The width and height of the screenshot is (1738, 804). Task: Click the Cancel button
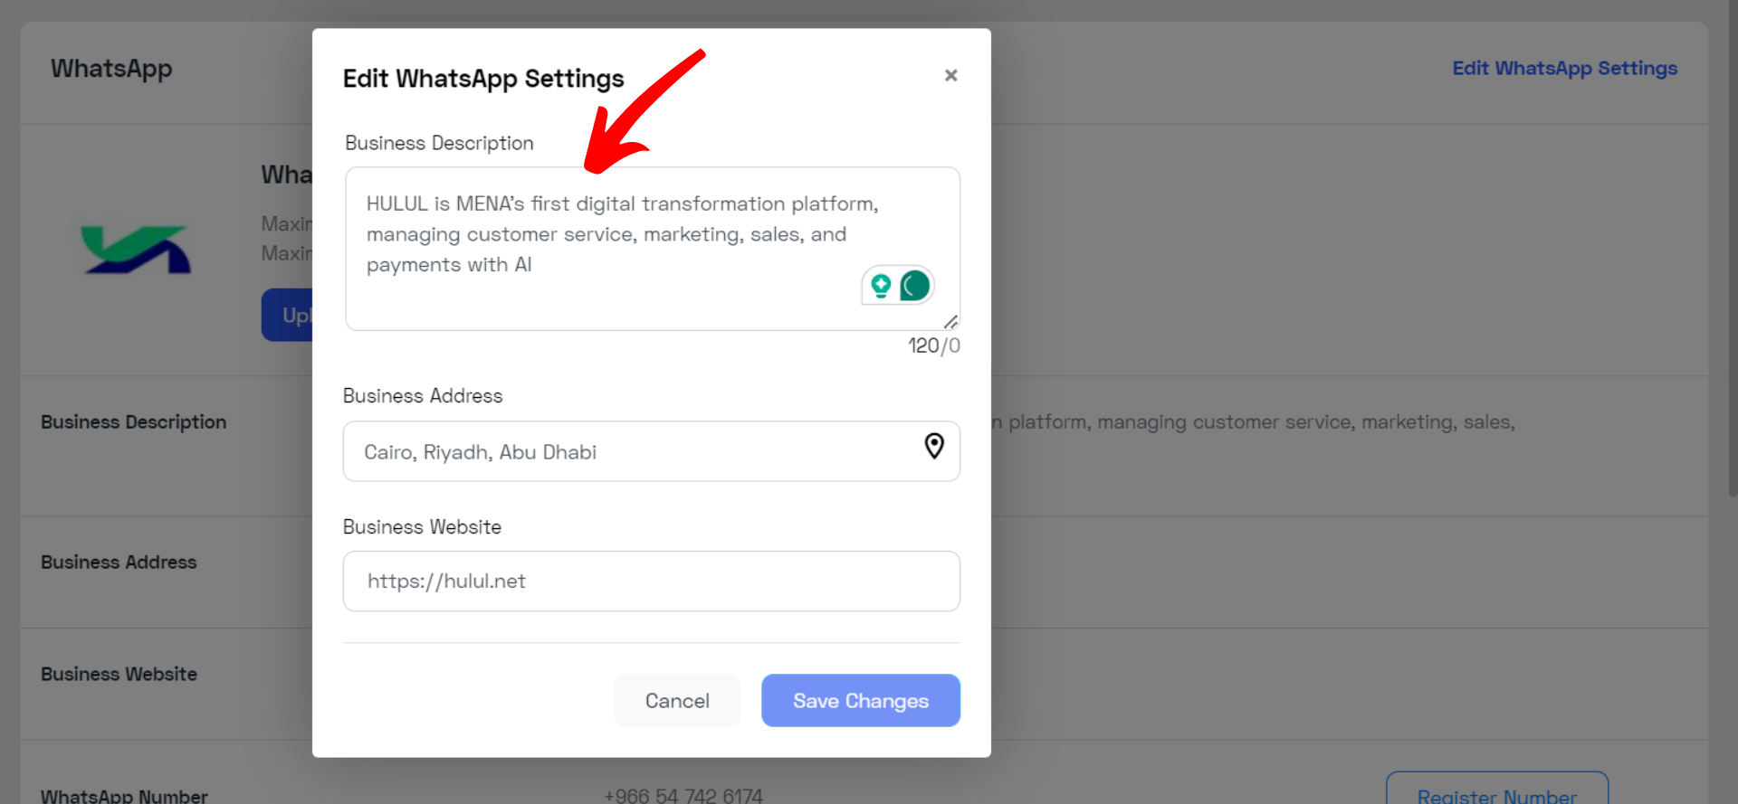[677, 701]
